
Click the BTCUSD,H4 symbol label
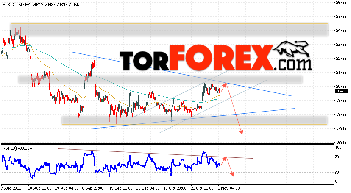coord(19,5)
